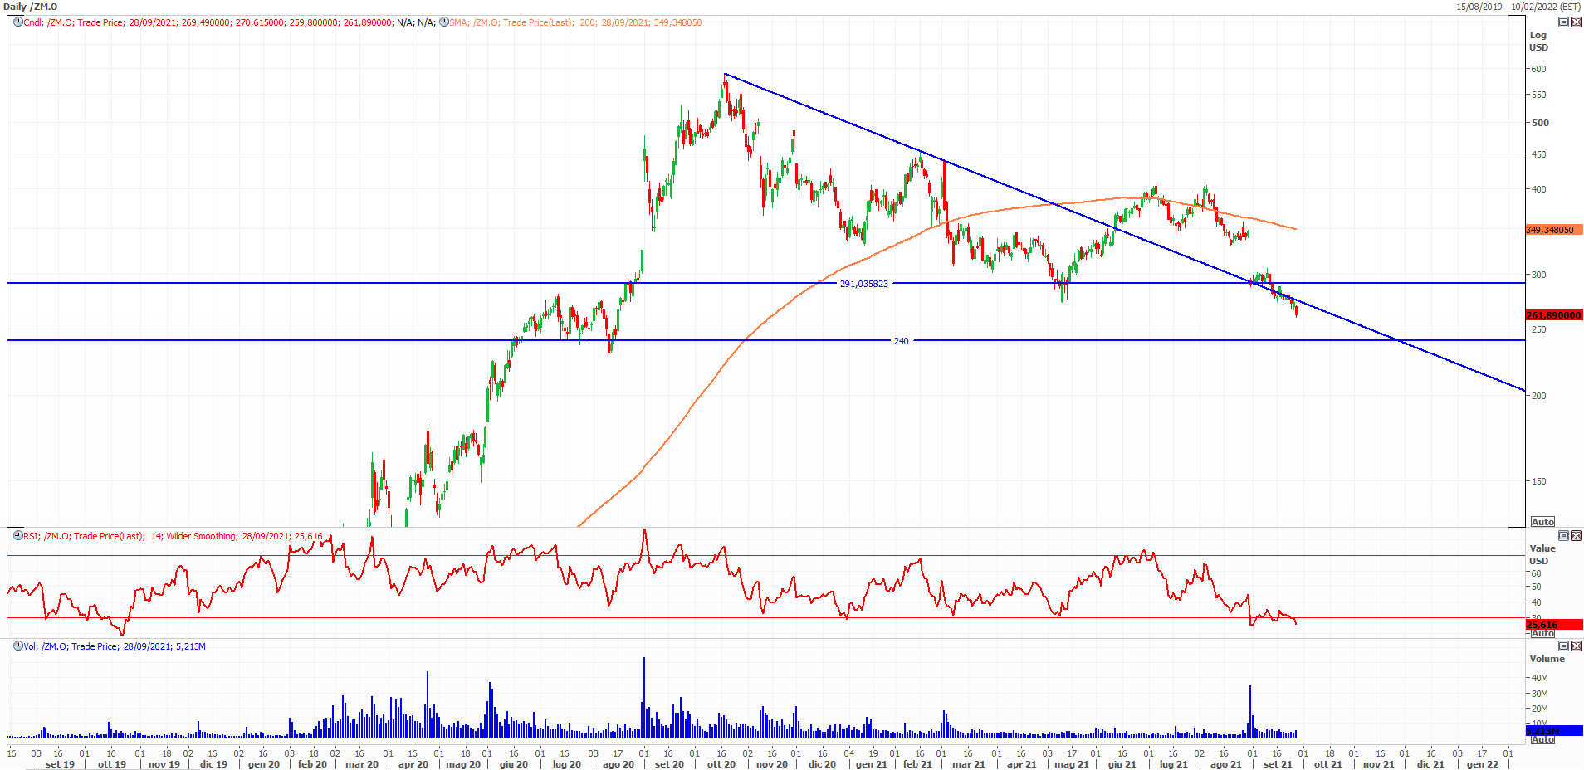
Task: Click the clock icon beside the Cndl legend
Action: 17,22
